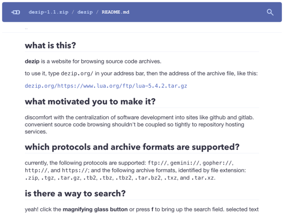Click 'what motivated you to make it?' heading
This screenshot has height=213, width=284.
click(x=90, y=102)
